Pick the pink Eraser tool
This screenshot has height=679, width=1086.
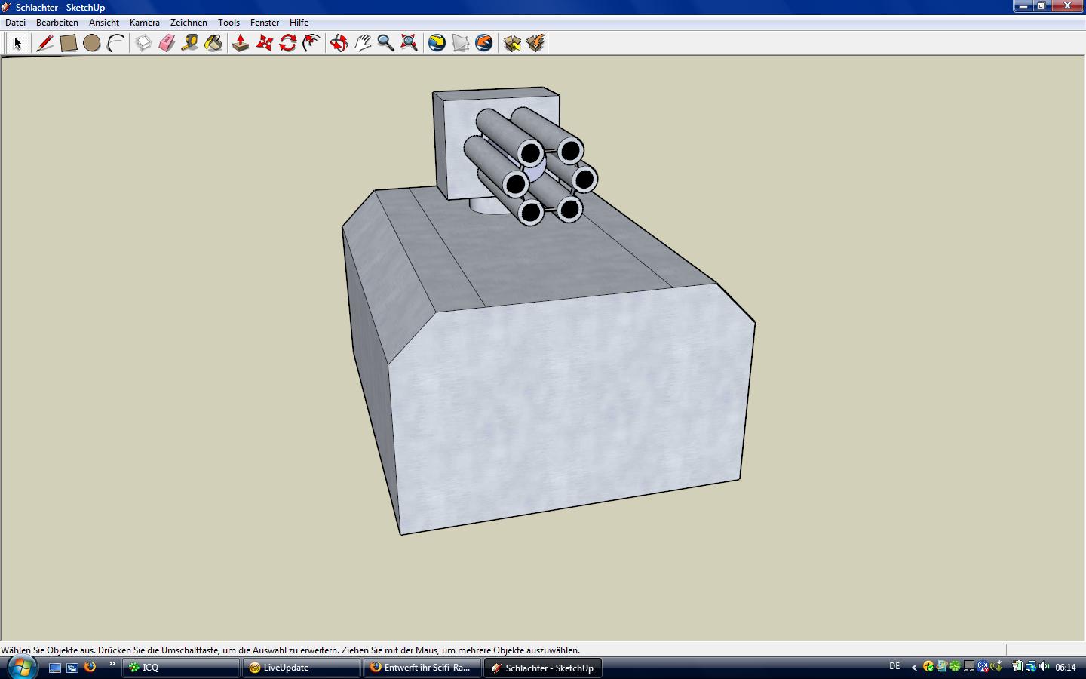(x=167, y=44)
